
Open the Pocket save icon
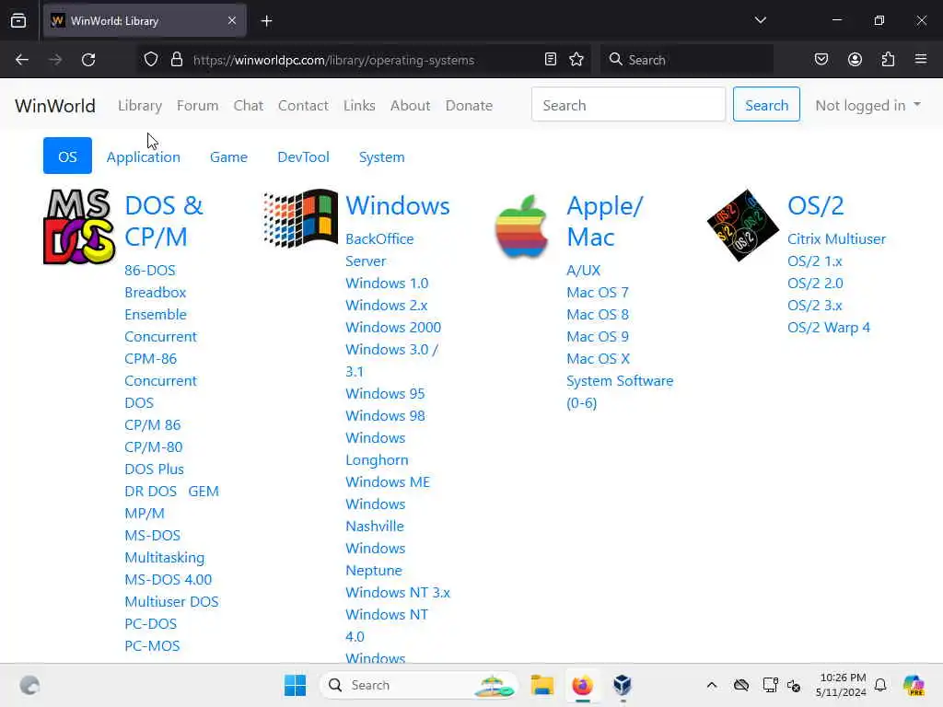[x=821, y=60]
